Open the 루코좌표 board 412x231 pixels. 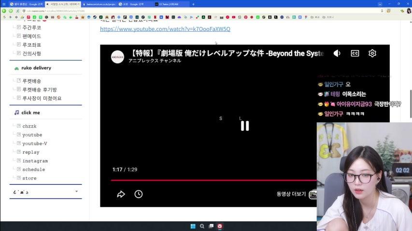(x=31, y=45)
